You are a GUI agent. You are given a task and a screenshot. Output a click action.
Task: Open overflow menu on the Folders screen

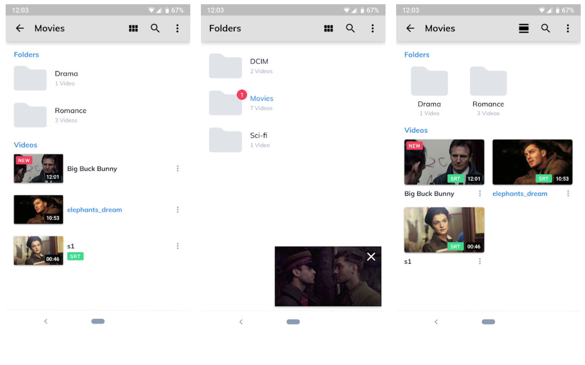[x=373, y=28]
